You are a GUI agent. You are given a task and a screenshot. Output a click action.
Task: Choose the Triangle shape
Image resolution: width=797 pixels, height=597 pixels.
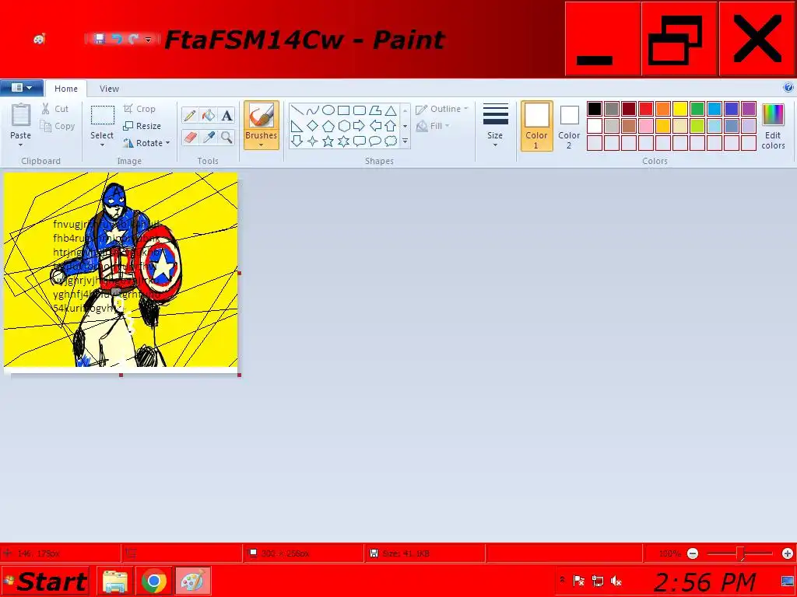(x=391, y=110)
